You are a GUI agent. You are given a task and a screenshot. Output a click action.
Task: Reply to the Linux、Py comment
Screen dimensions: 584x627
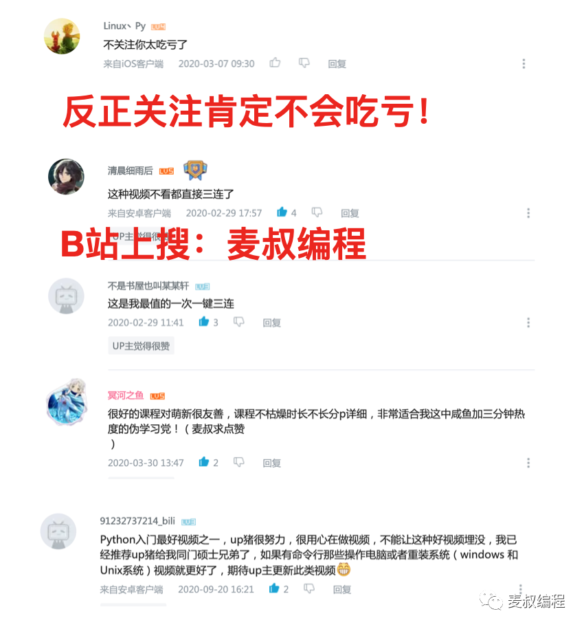pos(337,64)
